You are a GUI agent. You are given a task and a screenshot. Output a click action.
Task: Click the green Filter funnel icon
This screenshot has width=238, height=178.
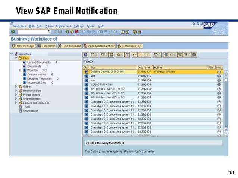(x=180, y=55)
